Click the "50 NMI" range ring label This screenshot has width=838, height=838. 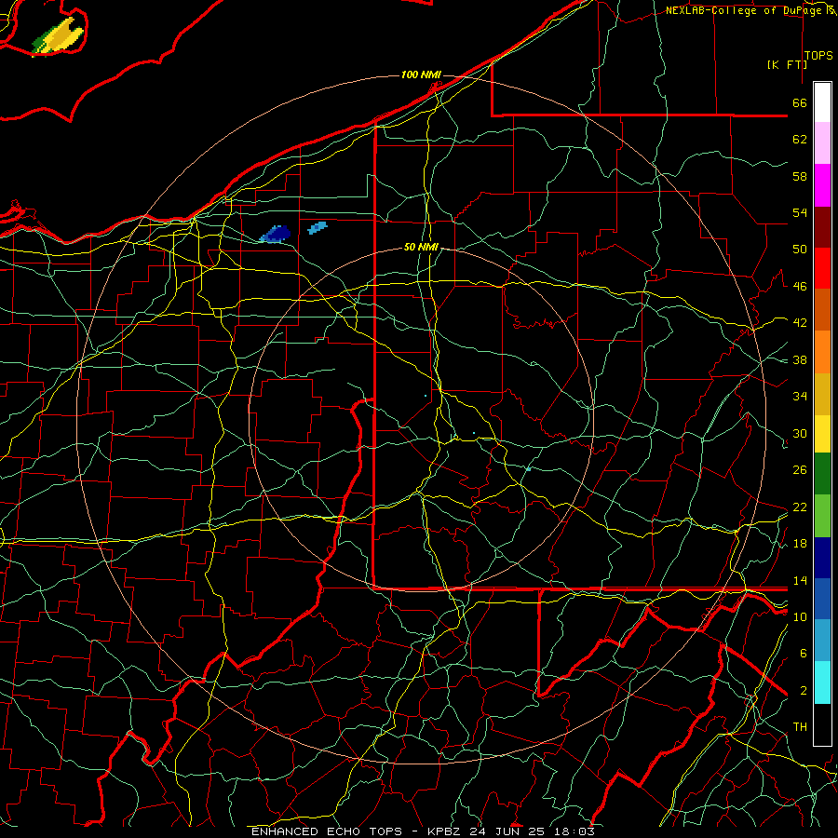421,247
